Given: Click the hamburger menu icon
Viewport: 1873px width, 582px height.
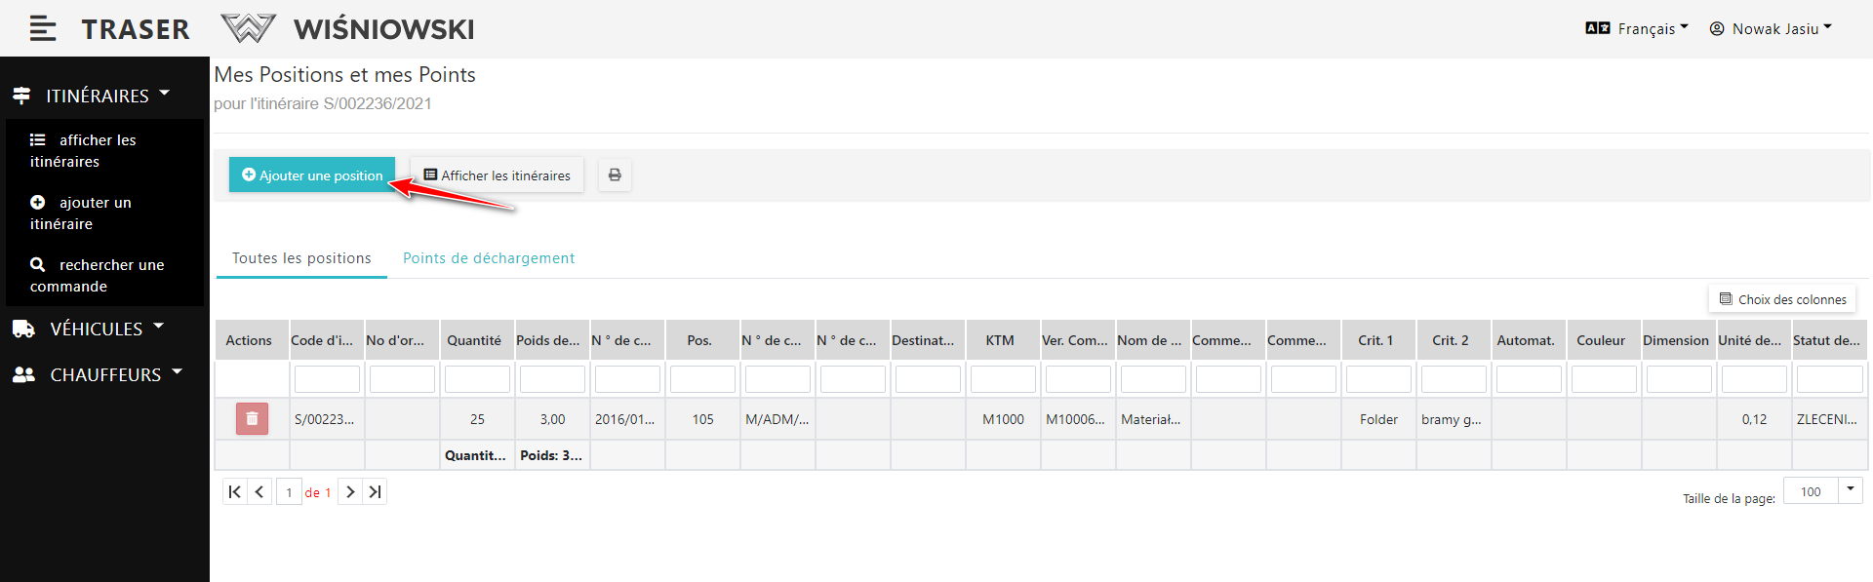Looking at the screenshot, I should click(x=42, y=29).
